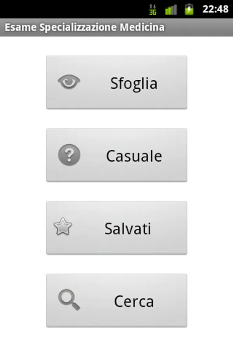Tap the battery charging icon

pyautogui.click(x=189, y=9)
